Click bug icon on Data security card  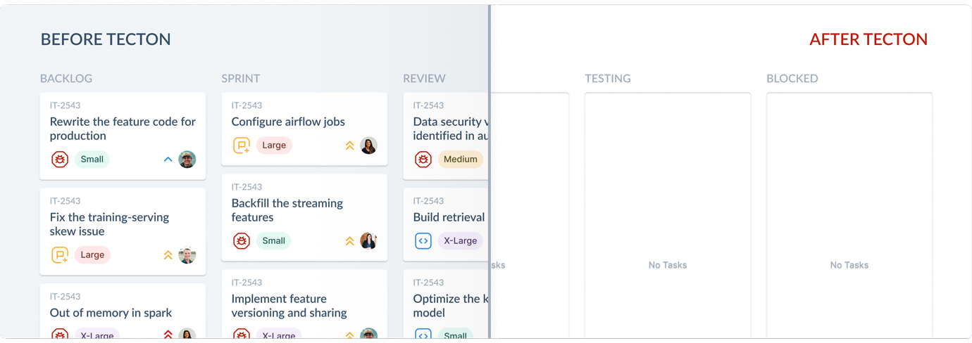coord(423,160)
